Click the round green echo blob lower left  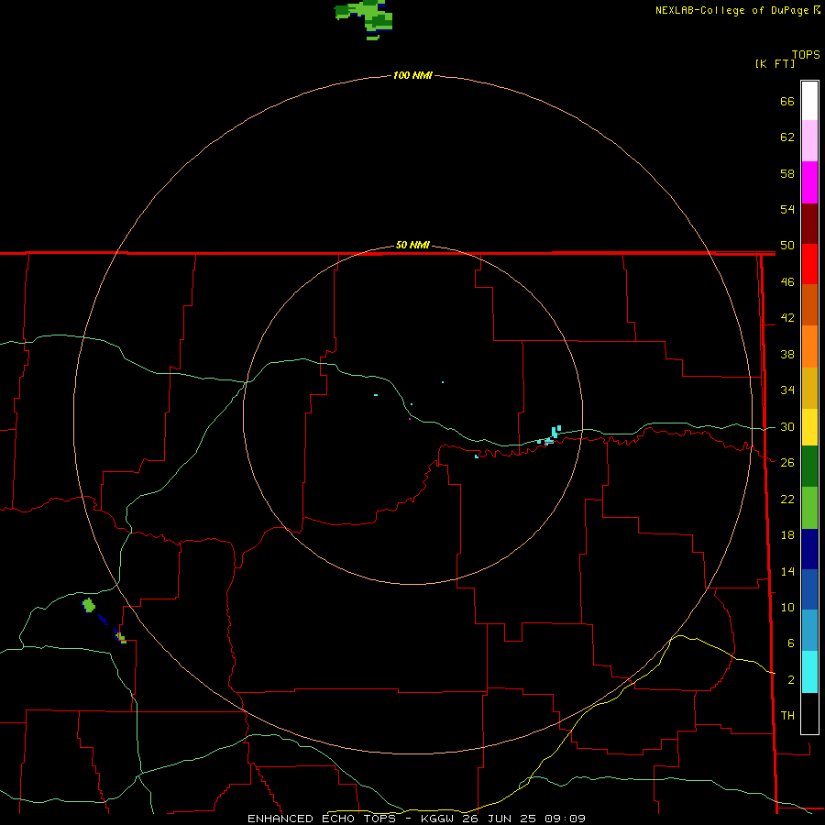(x=89, y=606)
